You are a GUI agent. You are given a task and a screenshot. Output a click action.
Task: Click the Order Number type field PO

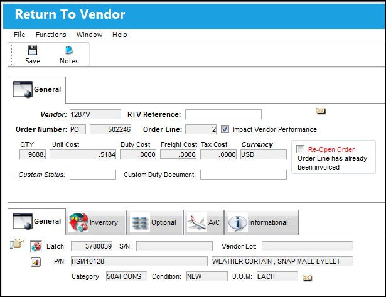[78, 129]
